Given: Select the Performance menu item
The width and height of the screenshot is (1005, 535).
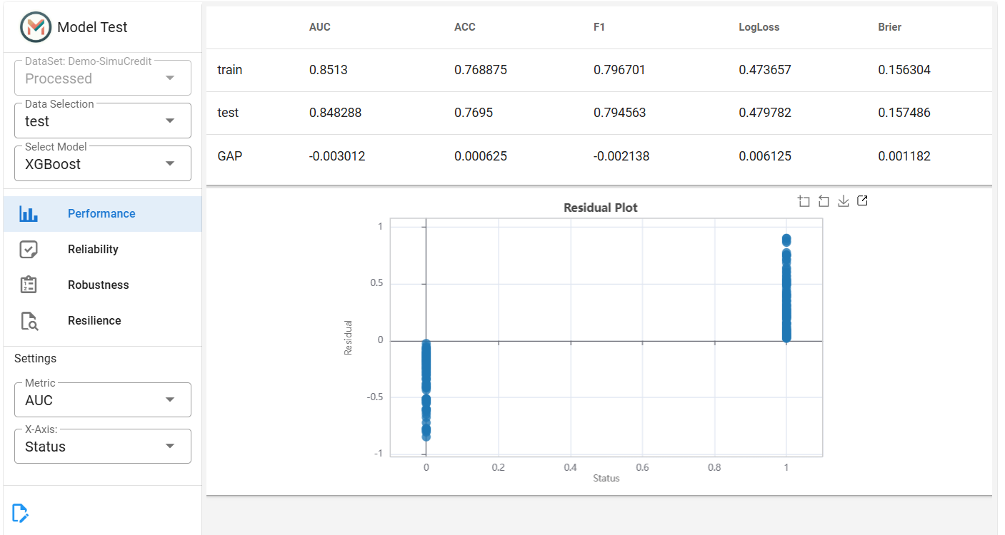Looking at the screenshot, I should tap(103, 213).
